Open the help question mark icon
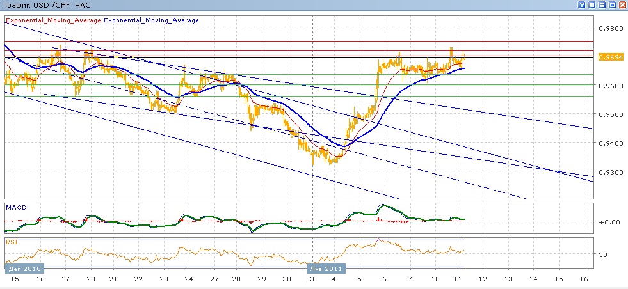Screen dimensions: 628x289 (582, 5)
